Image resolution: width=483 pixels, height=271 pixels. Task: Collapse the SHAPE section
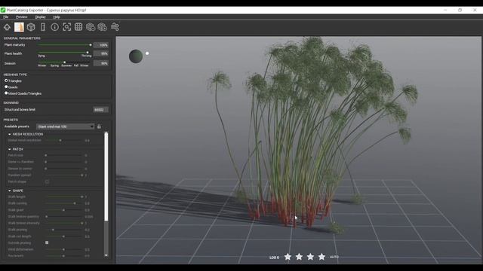10,190
